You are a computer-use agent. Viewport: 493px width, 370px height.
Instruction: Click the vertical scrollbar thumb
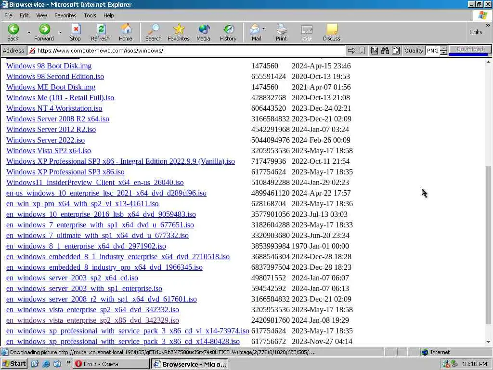[x=488, y=245]
